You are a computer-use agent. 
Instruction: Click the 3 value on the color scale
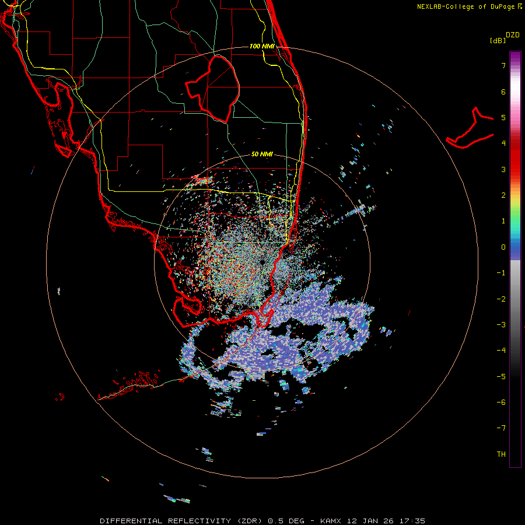pyautogui.click(x=503, y=169)
